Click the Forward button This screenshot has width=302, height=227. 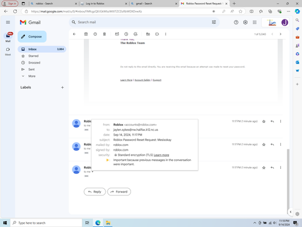(119, 192)
